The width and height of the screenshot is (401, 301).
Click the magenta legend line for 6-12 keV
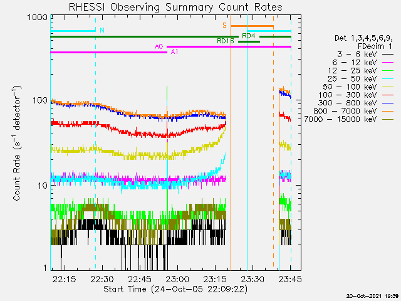pos(388,63)
